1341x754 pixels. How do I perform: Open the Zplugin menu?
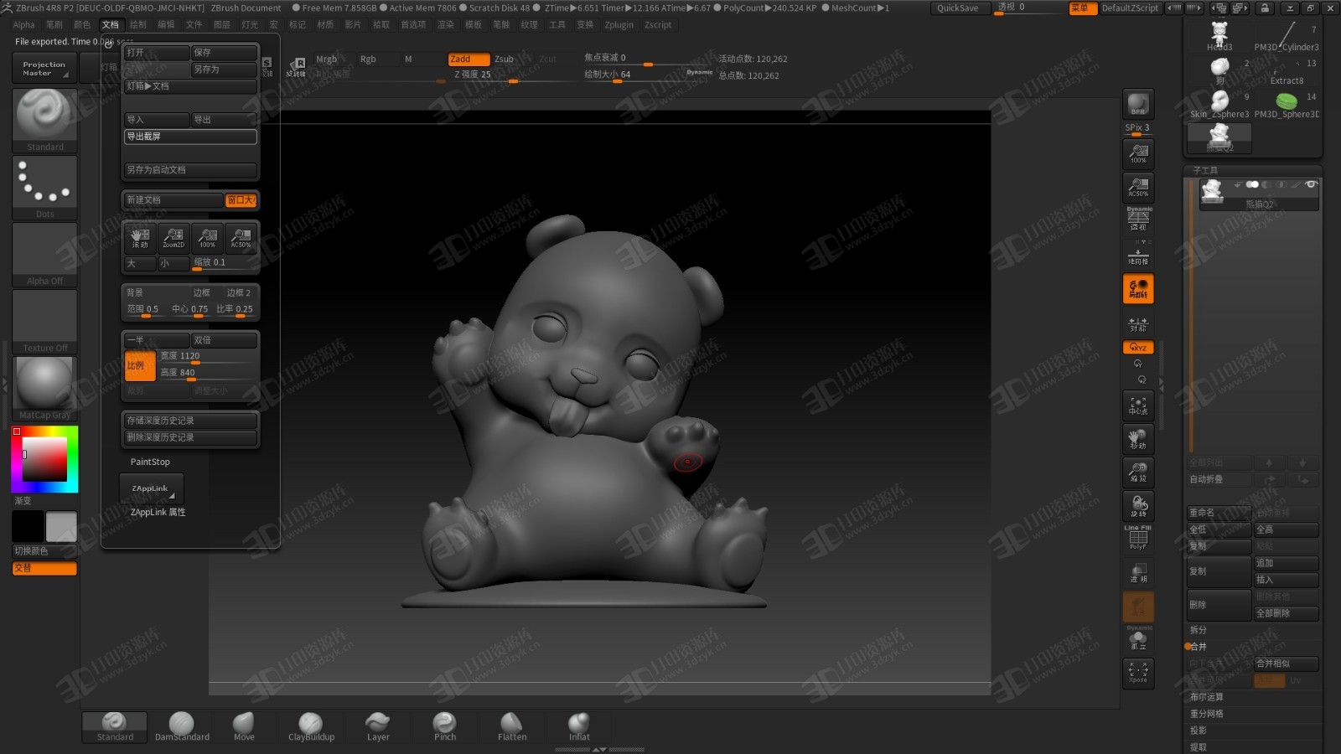(619, 25)
